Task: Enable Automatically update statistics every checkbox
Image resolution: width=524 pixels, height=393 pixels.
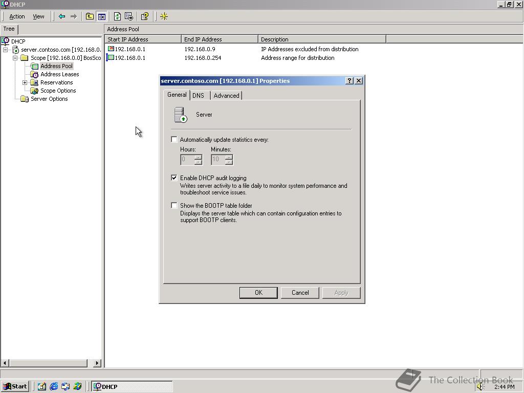Action: point(174,139)
